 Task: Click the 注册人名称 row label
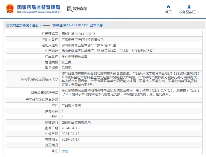point(50,40)
